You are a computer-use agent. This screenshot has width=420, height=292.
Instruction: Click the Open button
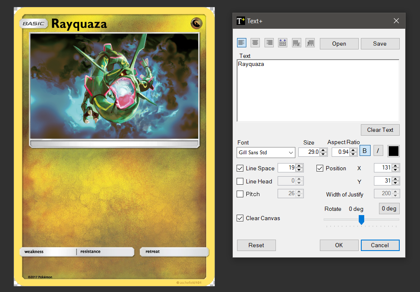click(339, 44)
